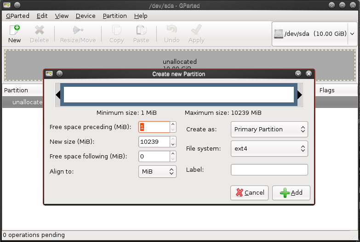
Task: Click the New size input field
Action: point(154,142)
